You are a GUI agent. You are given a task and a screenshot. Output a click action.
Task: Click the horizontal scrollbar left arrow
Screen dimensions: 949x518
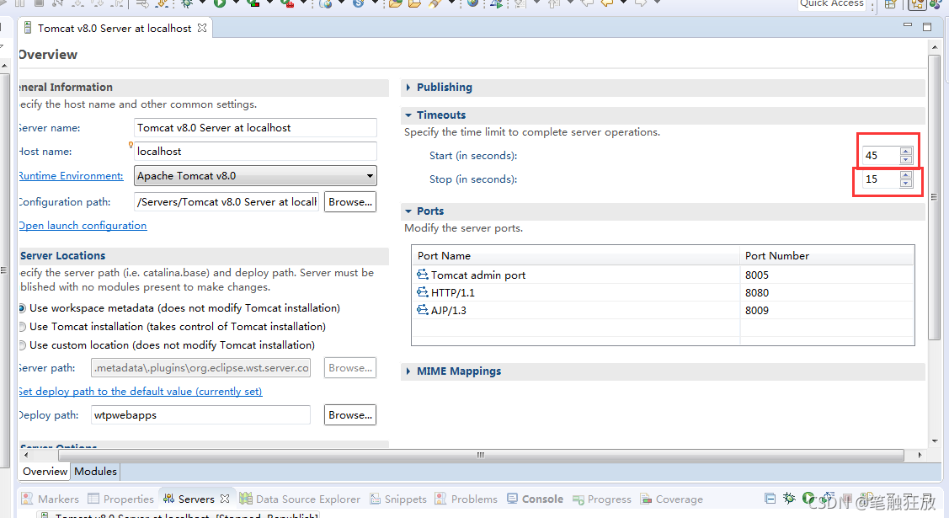coord(25,455)
